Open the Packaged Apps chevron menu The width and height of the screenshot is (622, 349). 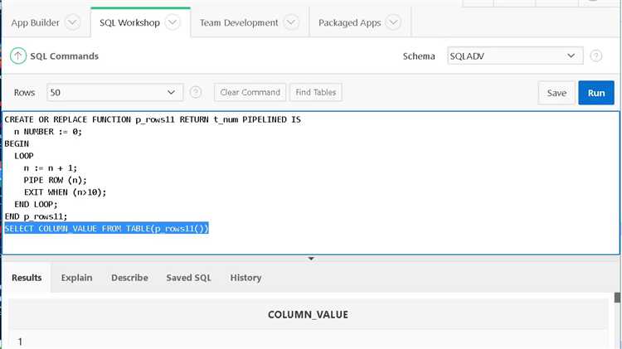point(392,22)
